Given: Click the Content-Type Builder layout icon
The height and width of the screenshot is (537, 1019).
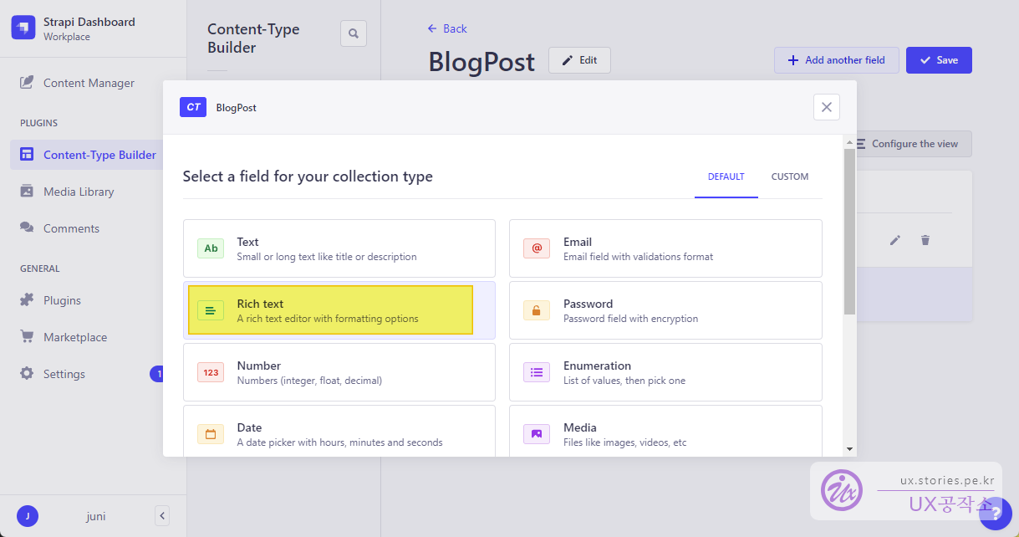Looking at the screenshot, I should click(x=27, y=155).
